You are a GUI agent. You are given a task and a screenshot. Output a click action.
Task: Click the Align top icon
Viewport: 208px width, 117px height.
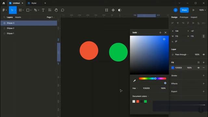(188, 23)
